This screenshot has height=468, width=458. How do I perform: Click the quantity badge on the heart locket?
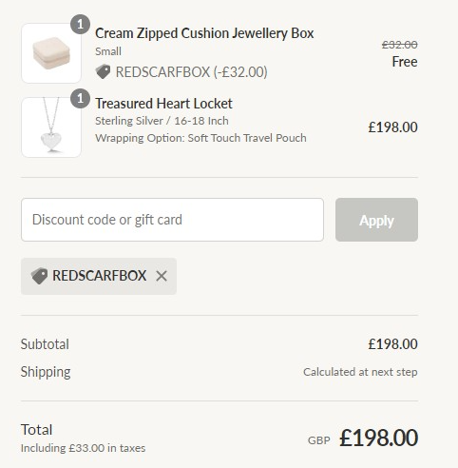coord(80,99)
